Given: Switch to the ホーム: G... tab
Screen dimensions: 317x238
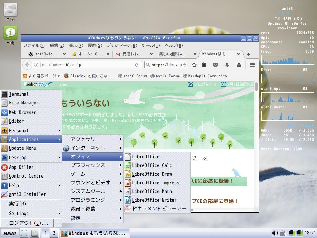Looking at the screenshot, I should [x=91, y=54].
